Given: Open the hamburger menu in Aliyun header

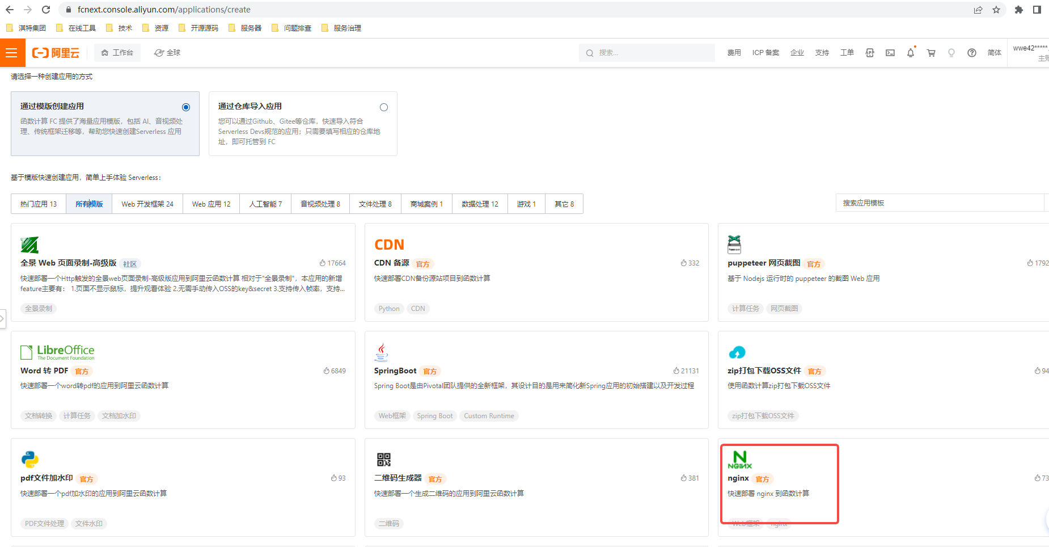Looking at the screenshot, I should tap(12, 53).
